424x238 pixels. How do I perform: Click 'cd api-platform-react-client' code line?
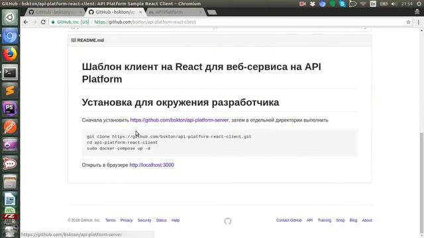point(122,143)
